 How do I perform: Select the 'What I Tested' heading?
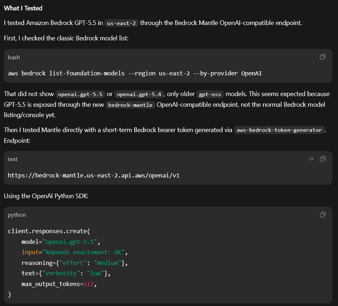tap(23, 8)
